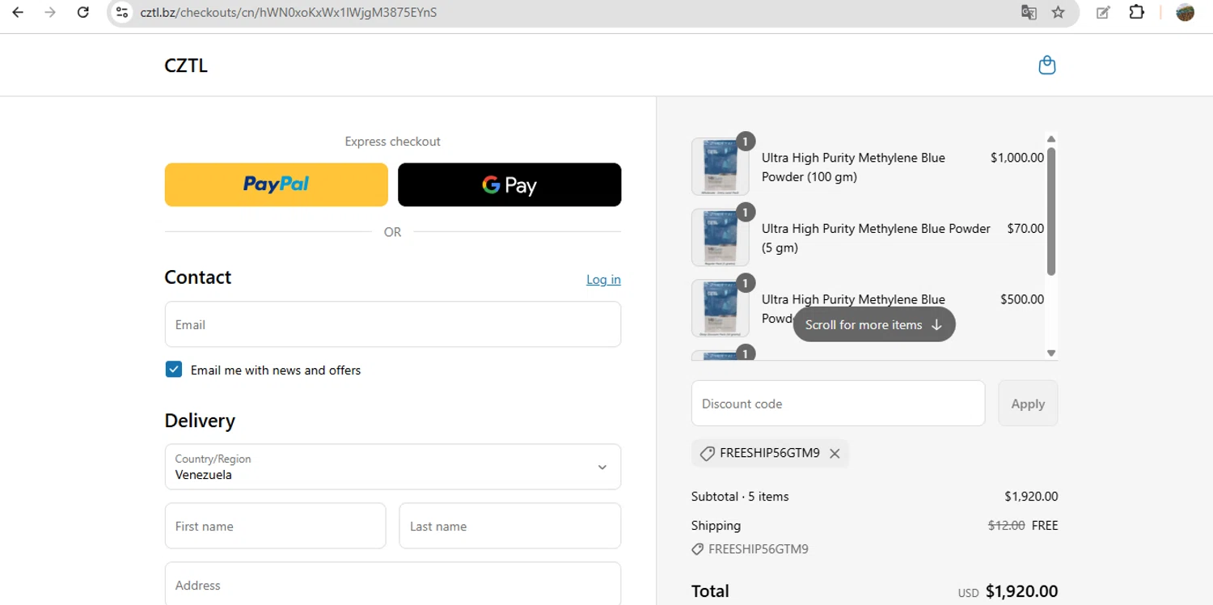Click the $1,000.00 item price
1213x605 pixels.
tap(1016, 158)
